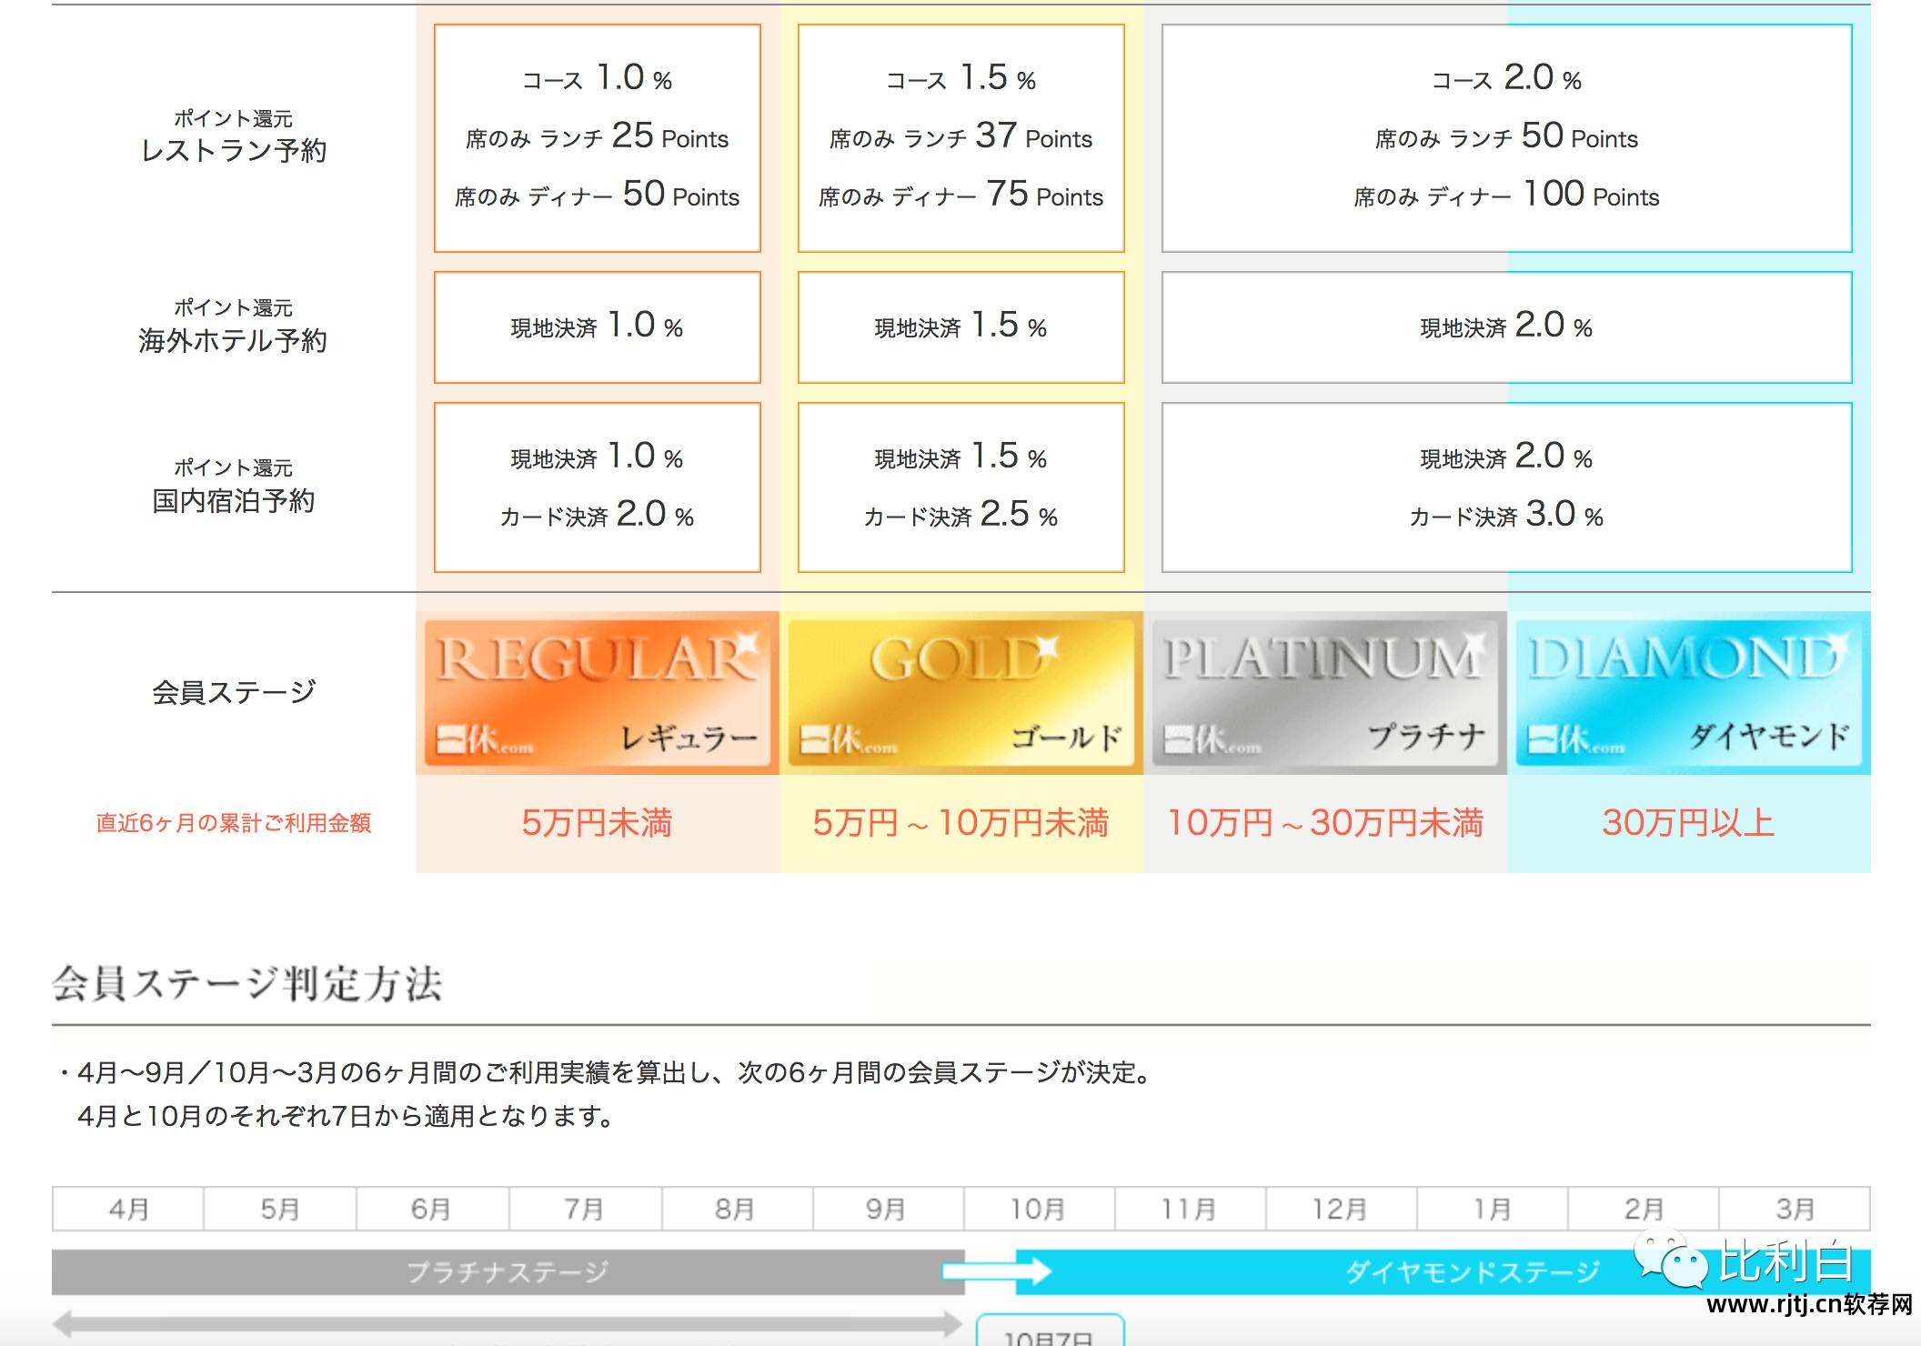Click the 30万円以上 amount text under DIAMOND
The image size is (1921, 1346).
point(1687,823)
